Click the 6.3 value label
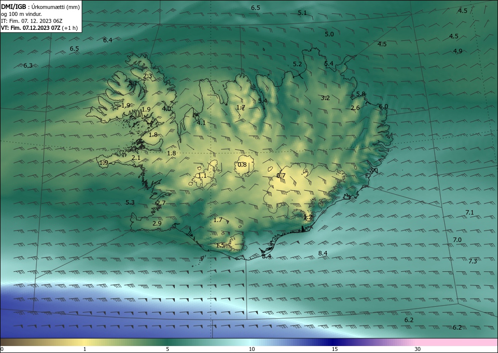The height and width of the screenshot is (353, 498). click(28, 66)
